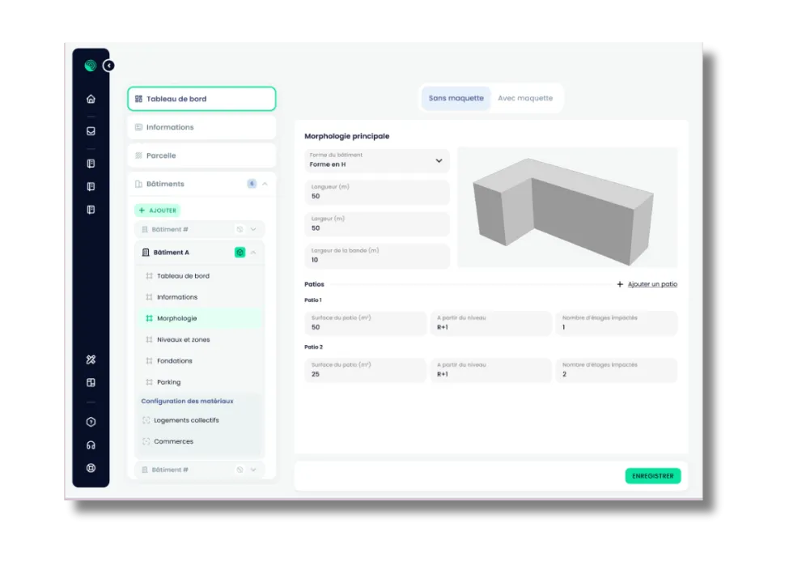The width and height of the screenshot is (789, 566).
Task: Click the green spiral logo in dark sidebar
Action: pos(91,66)
